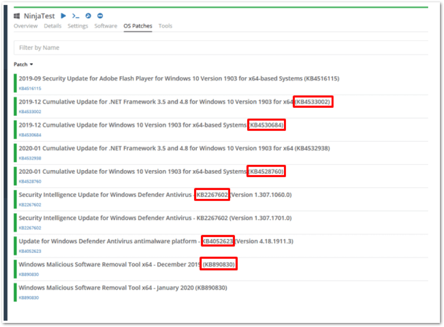Open the KB4528760 link under 2020-01 Windows update
Image resolution: width=444 pixels, height=327 pixels.
pyautogui.click(x=30, y=181)
